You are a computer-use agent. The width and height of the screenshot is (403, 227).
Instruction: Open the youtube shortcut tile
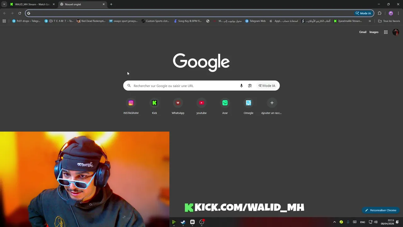pos(201,107)
